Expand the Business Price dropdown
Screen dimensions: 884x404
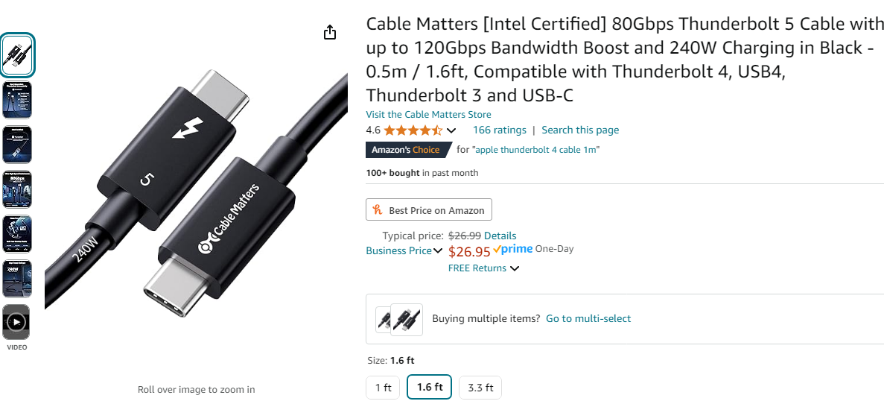(x=438, y=251)
